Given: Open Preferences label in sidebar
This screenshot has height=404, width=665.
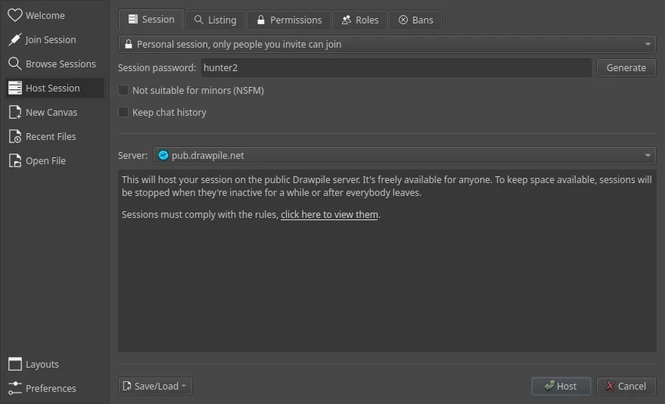Looking at the screenshot, I should click(x=51, y=389).
